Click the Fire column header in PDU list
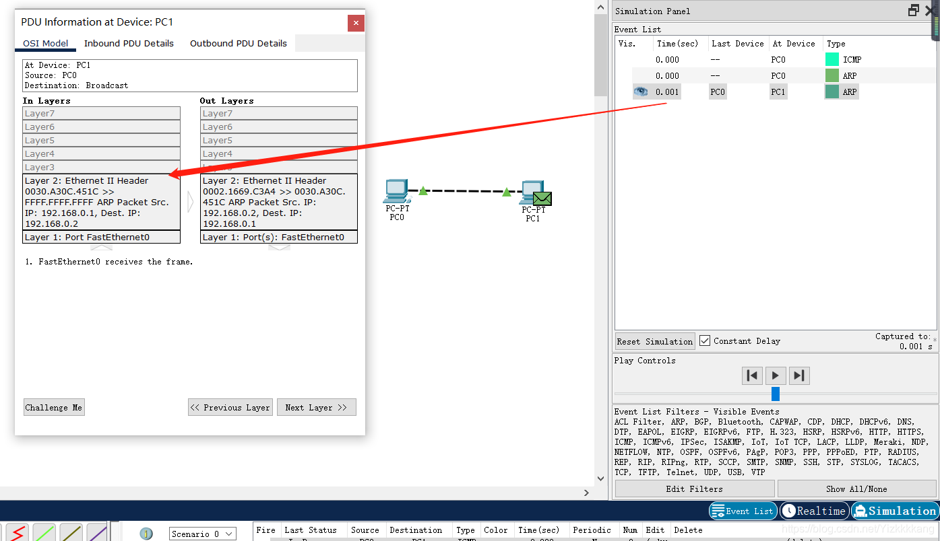This screenshot has height=541, width=940. point(266,530)
